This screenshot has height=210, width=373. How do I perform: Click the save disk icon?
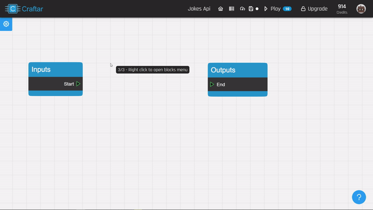251,9
